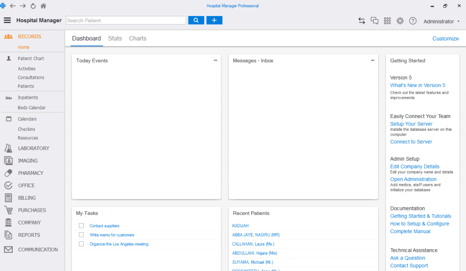Image resolution: width=466 pixels, height=271 pixels.
Task: Switch to the Charts tab
Action: pos(137,39)
